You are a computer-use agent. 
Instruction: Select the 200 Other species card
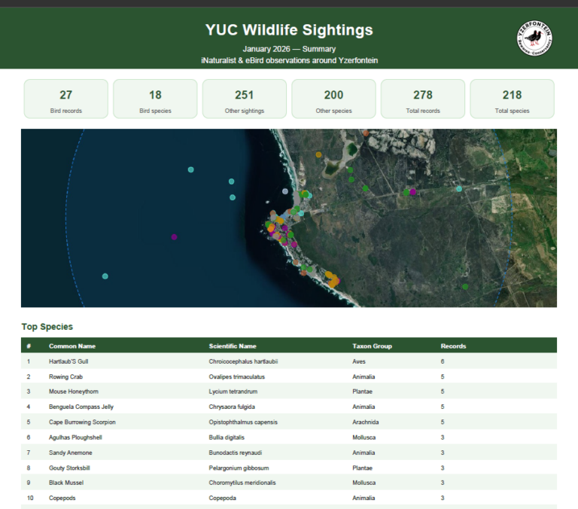333,99
